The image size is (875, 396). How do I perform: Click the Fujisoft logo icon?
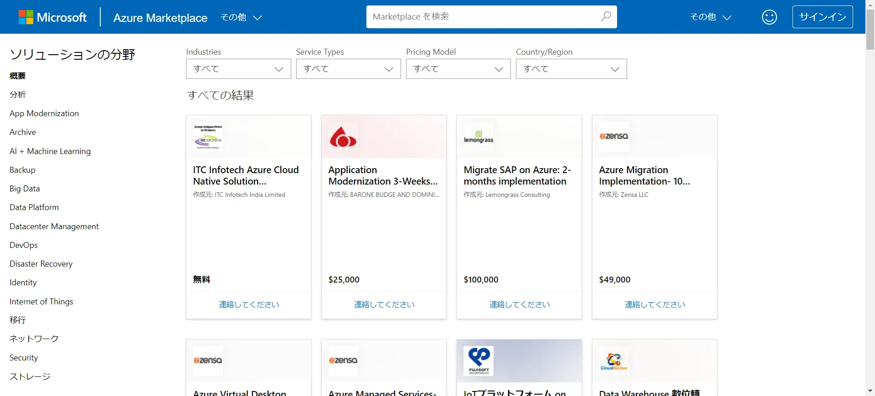tap(479, 360)
